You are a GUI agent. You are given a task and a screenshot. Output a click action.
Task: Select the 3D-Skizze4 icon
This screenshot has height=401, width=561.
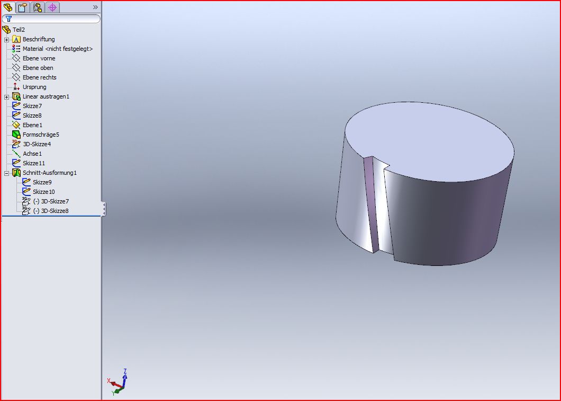pyautogui.click(x=16, y=144)
